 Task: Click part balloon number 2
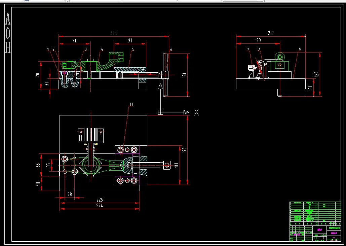click(x=53, y=49)
